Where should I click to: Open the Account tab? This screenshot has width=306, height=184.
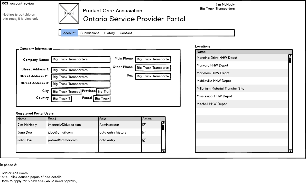pyautogui.click(x=69, y=33)
